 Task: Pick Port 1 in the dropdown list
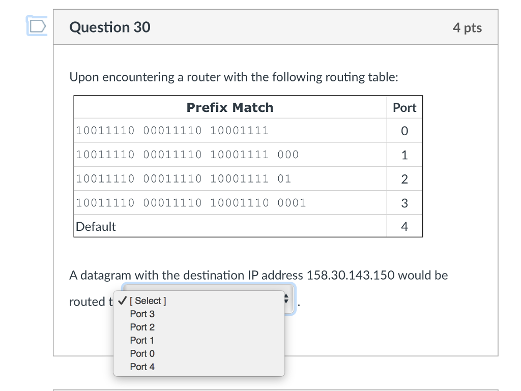142,341
